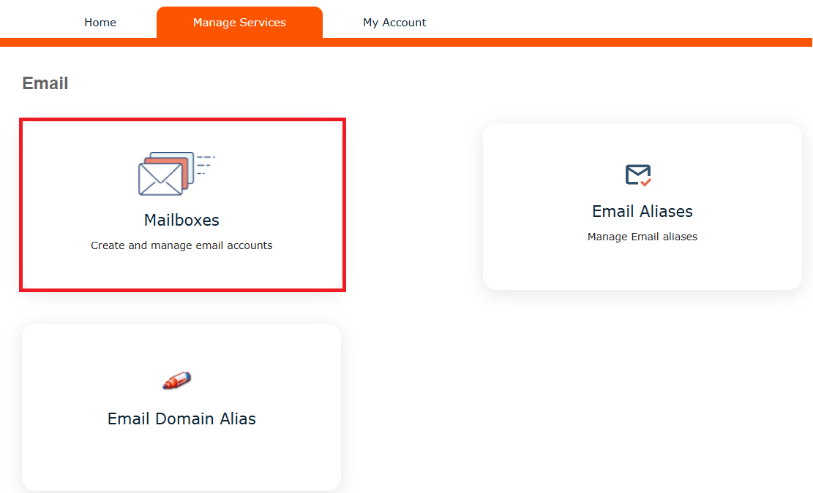813x493 pixels.
Task: Open Mailboxes via its title text
Action: pos(181,220)
